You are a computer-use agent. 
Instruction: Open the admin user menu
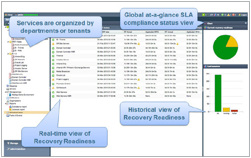click(x=27, y=15)
